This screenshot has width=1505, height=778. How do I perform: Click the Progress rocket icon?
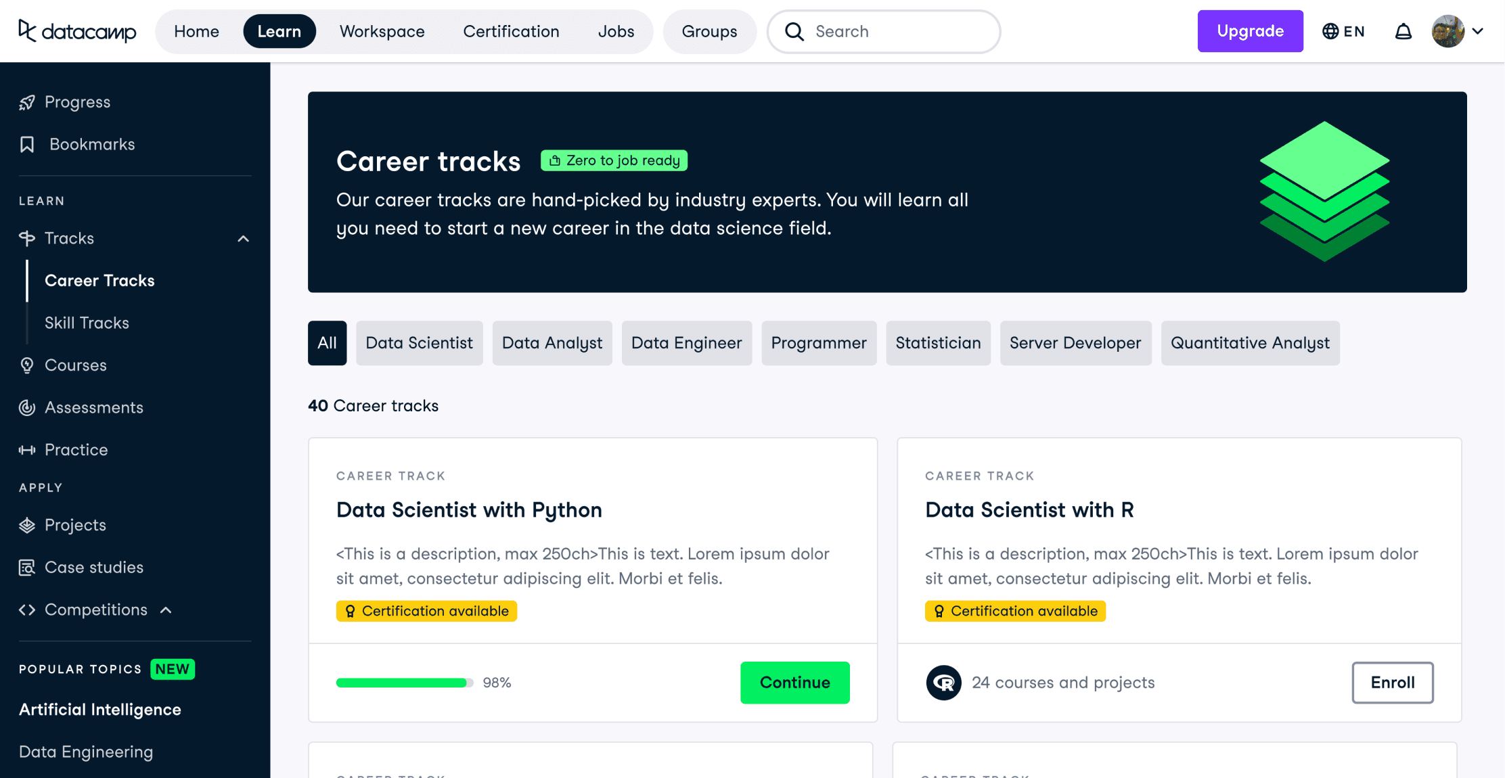(x=27, y=102)
